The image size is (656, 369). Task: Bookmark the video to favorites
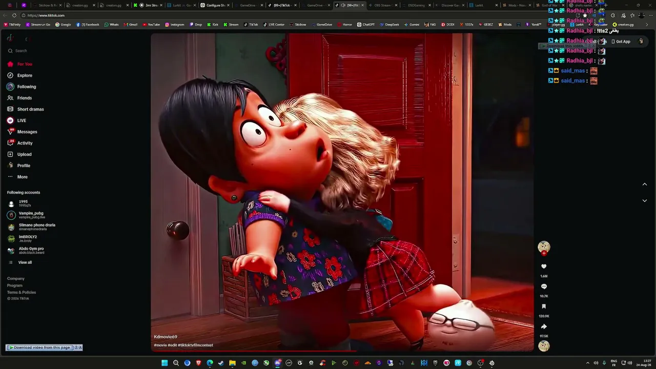click(544, 306)
